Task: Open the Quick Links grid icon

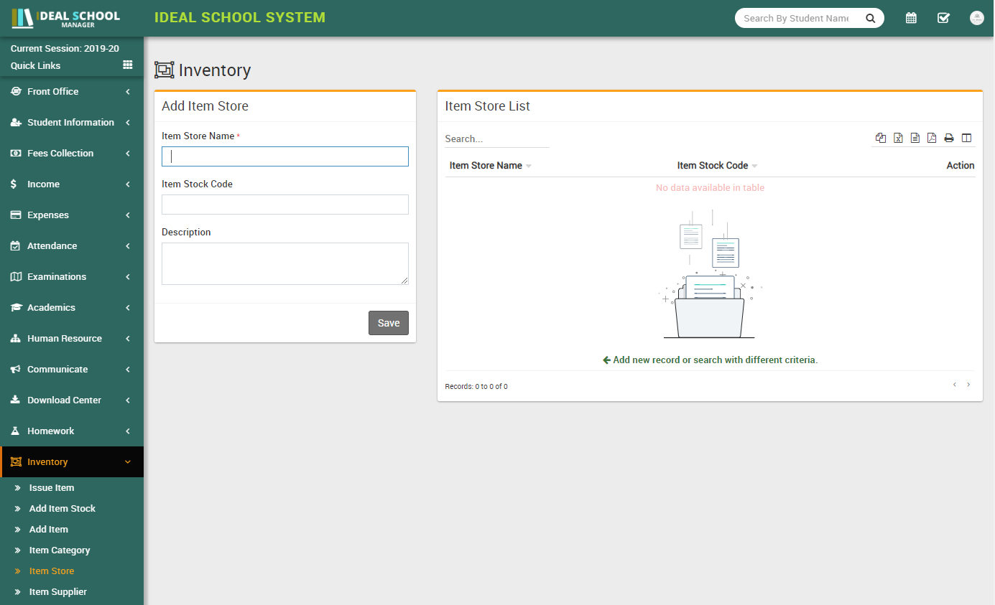Action: 128,65
